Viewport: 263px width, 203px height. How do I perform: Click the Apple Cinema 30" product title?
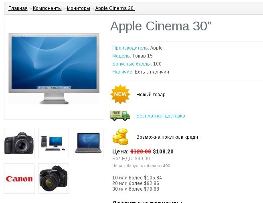pyautogui.click(x=160, y=26)
